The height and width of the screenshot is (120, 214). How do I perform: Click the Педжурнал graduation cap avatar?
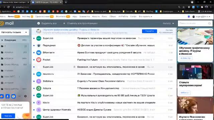click(39, 45)
